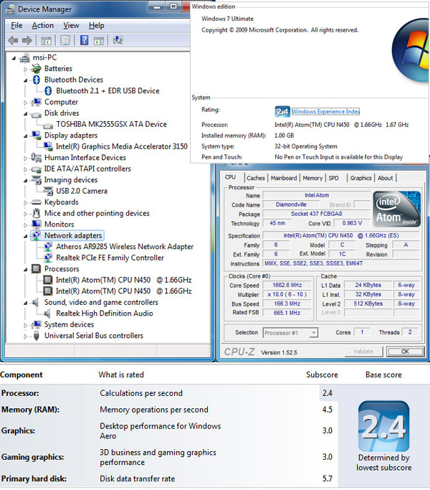The image size is (430, 490).
Task: Switch to the Mainboard tab in CPU-Z
Action: (284, 178)
